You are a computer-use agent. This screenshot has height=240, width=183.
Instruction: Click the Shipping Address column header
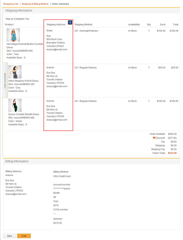56,24
